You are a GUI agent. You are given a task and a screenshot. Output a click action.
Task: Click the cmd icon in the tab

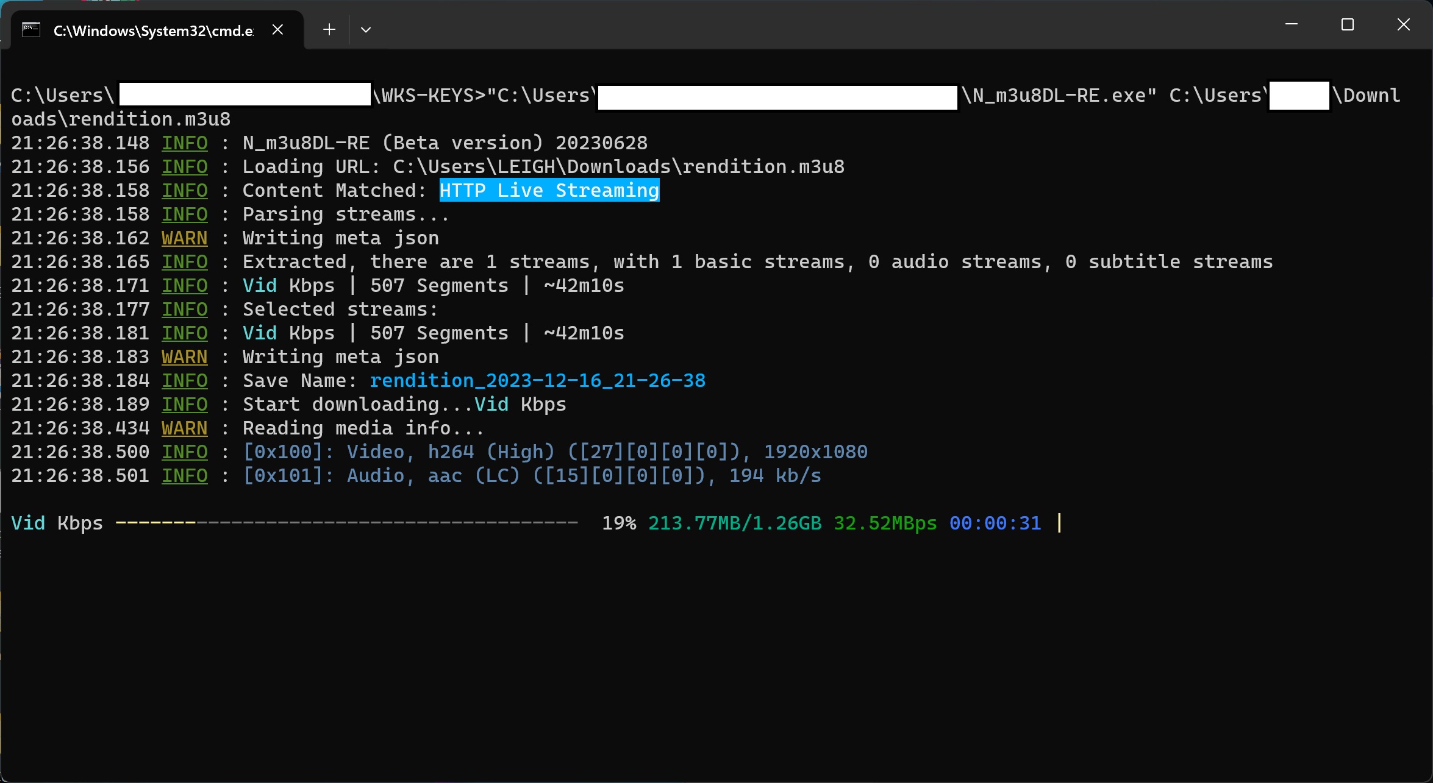point(31,30)
